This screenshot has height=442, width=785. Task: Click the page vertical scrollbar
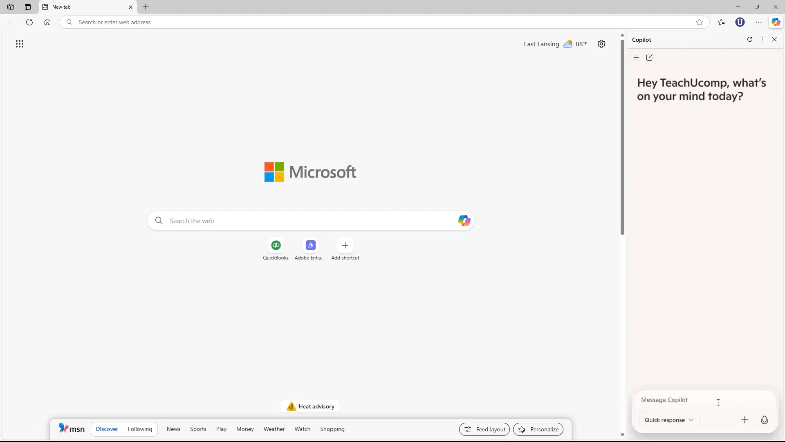coord(622,137)
